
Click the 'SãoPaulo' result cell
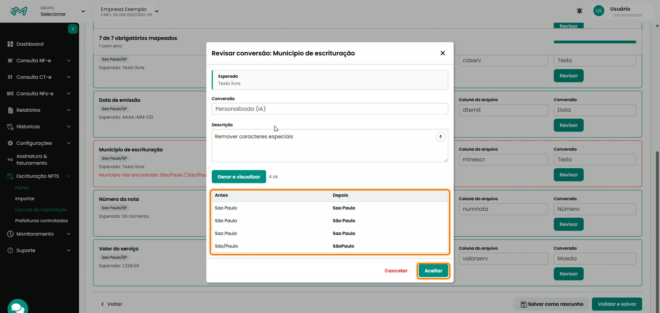[x=343, y=246]
